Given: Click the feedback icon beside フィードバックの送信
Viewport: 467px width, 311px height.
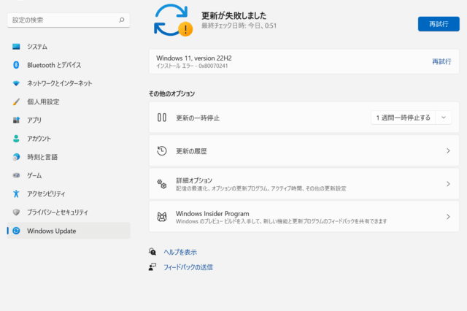Looking at the screenshot, I should click(x=153, y=266).
